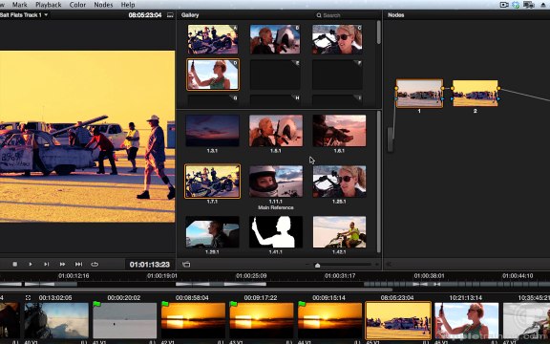Image resolution: width=550 pixels, height=344 pixels.
Task: Click the globe status menu bar icon
Action: click(516, 5)
